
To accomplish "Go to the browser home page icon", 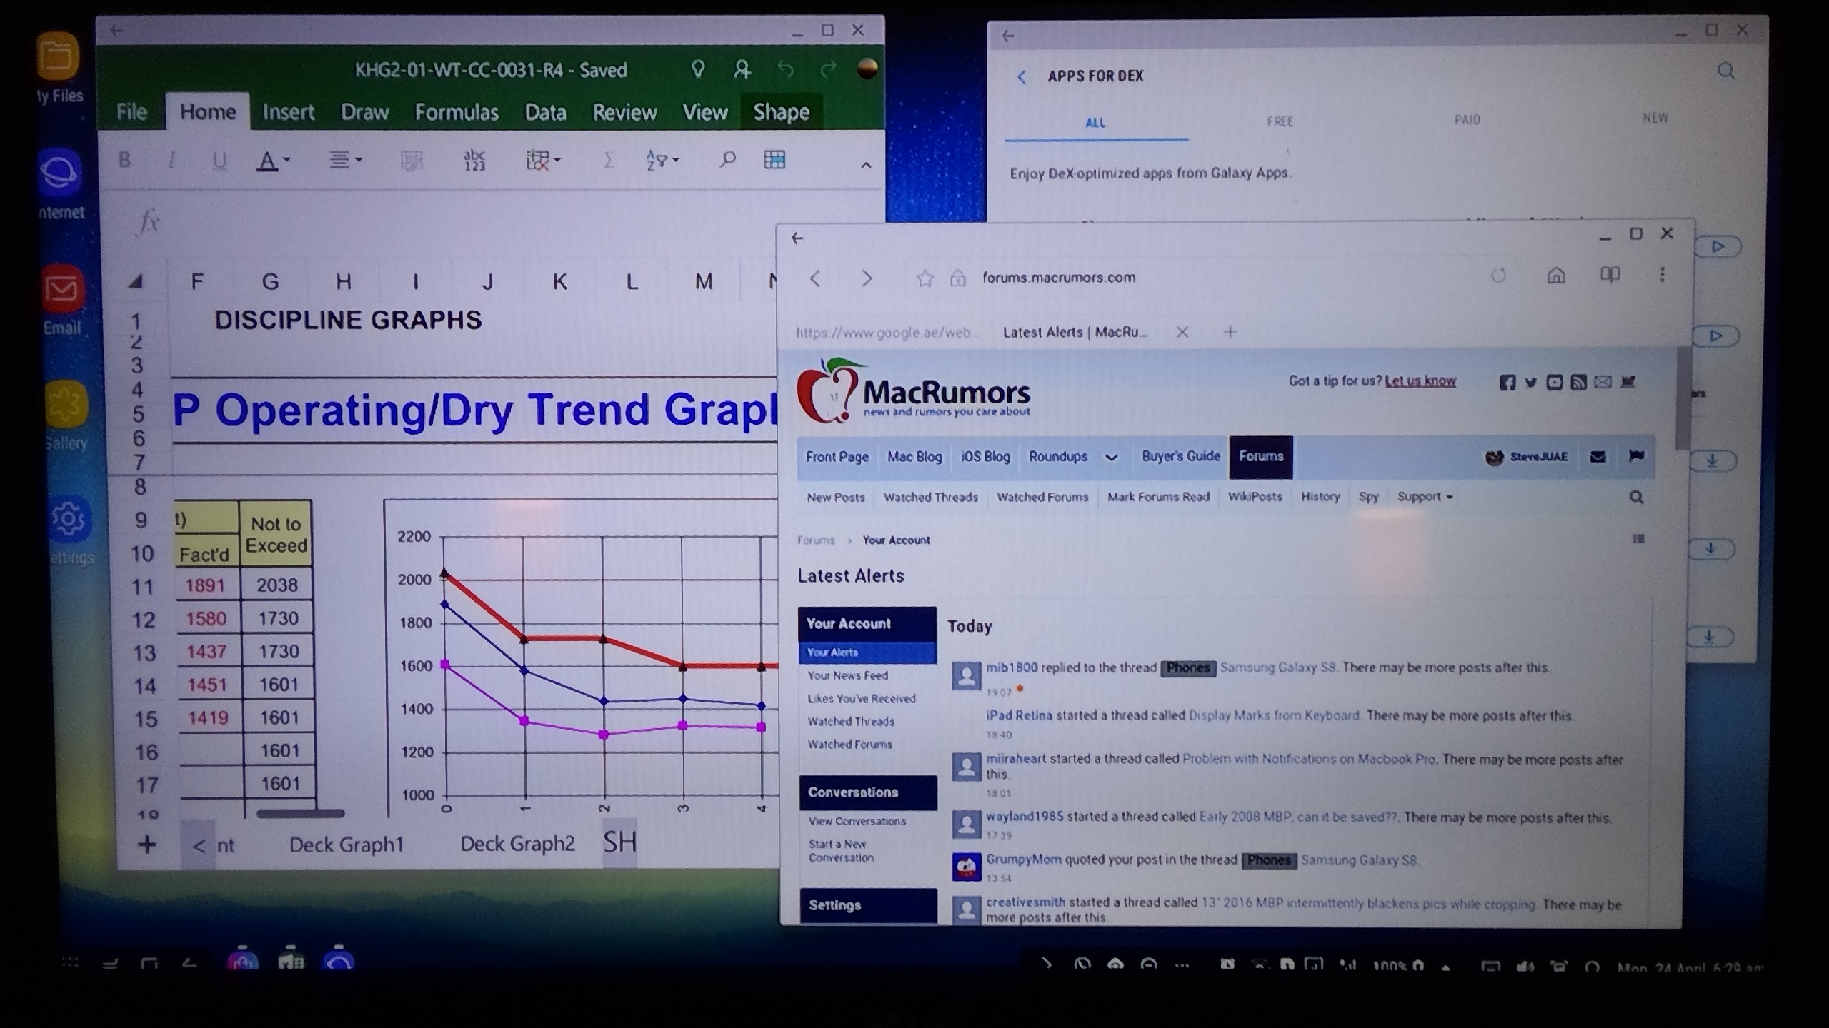I will 1556,276.
